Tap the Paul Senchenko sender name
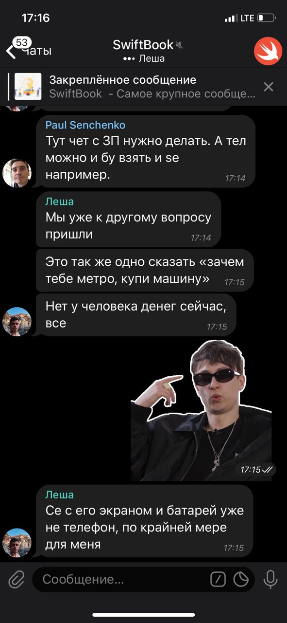Image resolution: width=287 pixels, height=623 pixels. point(85,125)
